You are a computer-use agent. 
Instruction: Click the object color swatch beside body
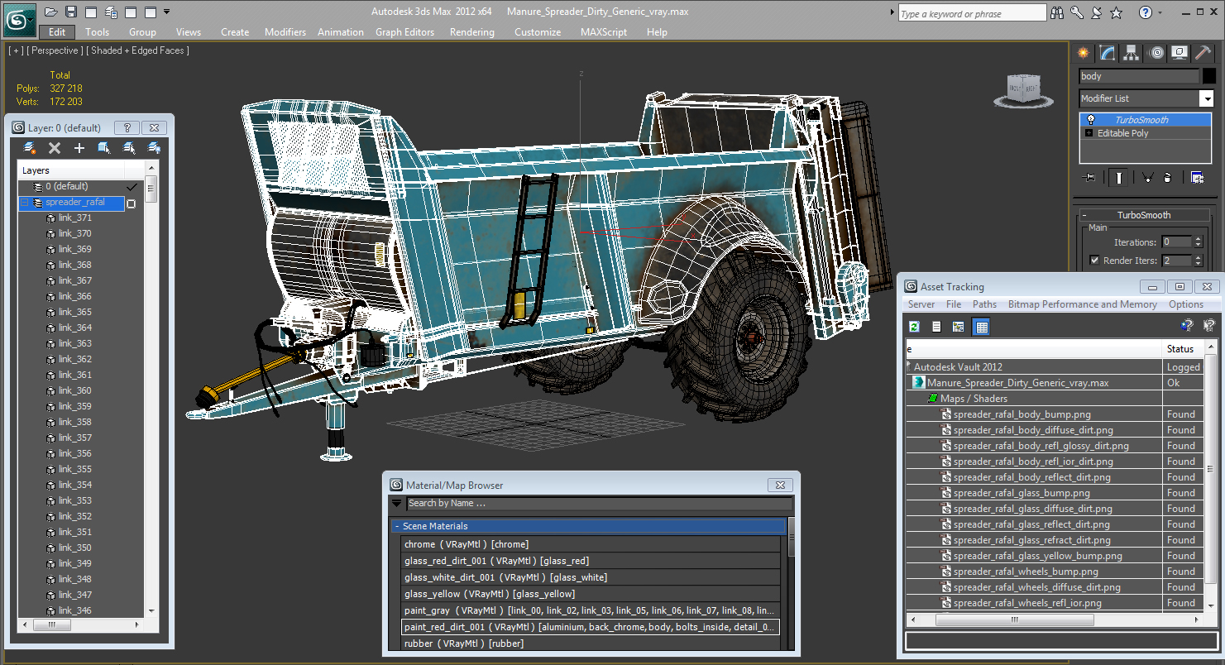[x=1208, y=76]
